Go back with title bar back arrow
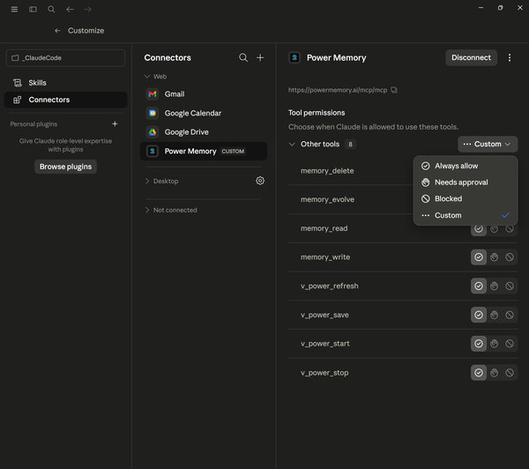Viewport: 529px width, 469px height. pos(70,9)
